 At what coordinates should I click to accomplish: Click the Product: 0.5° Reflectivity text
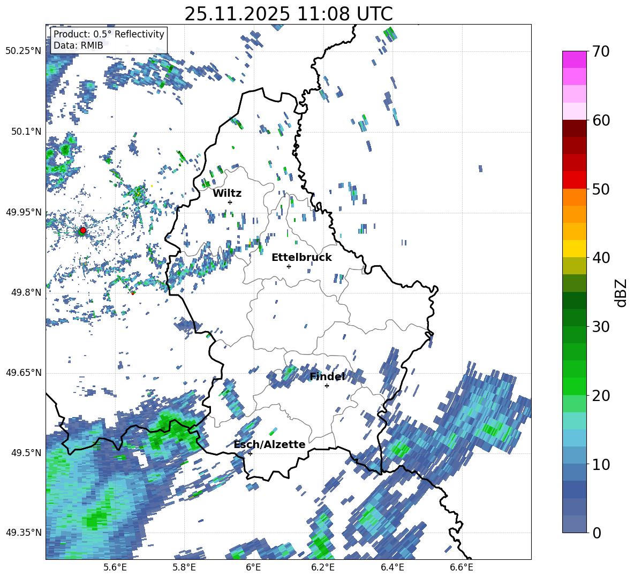pyautogui.click(x=109, y=34)
